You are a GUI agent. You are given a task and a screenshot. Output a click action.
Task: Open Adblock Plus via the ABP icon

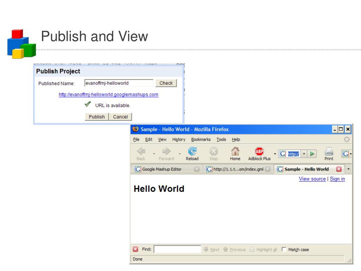click(259, 151)
